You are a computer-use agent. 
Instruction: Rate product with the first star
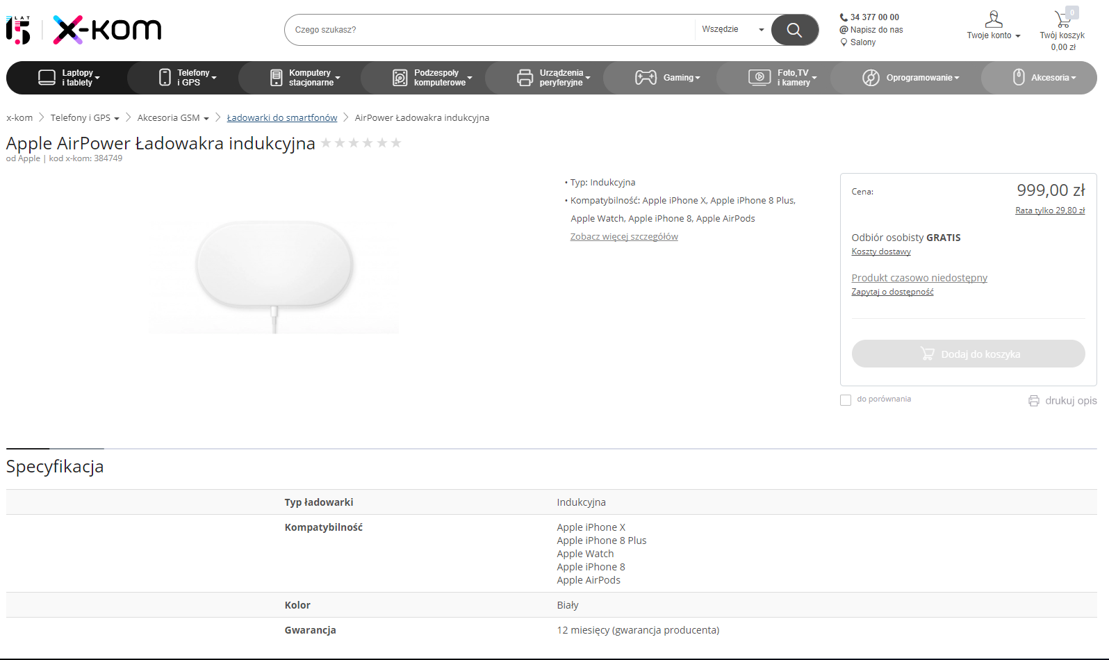(x=326, y=143)
